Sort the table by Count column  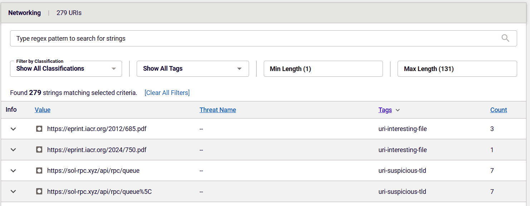(499, 110)
